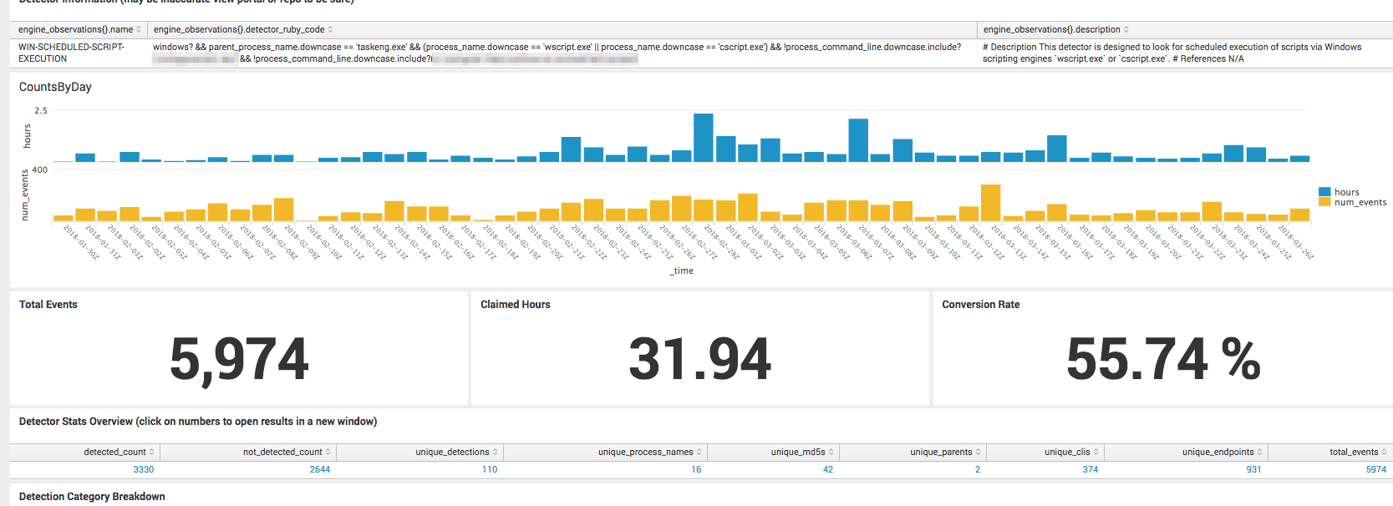
Task: Click the unique_md5s sort icon
Action: tap(831, 453)
